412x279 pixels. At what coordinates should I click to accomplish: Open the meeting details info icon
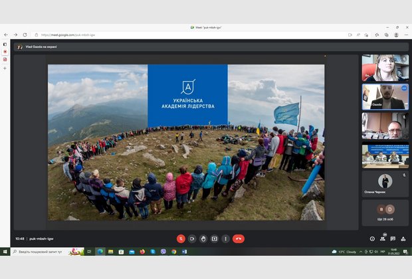pyautogui.click(x=372, y=238)
